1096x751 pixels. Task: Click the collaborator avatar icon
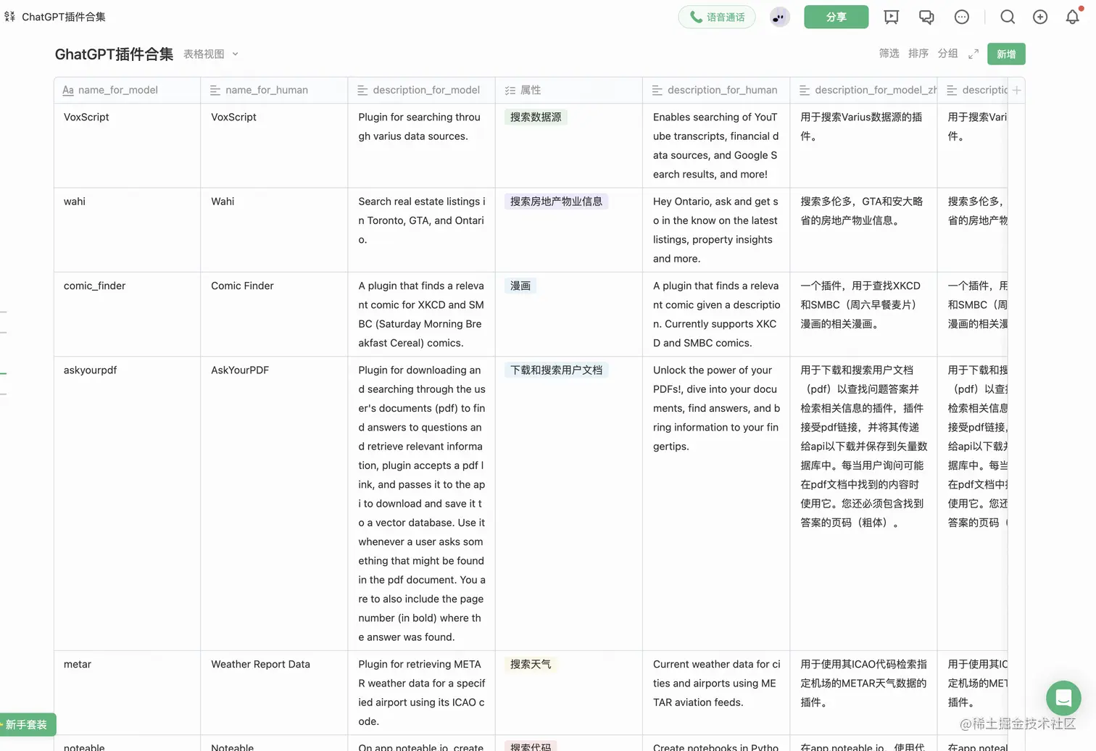pyautogui.click(x=779, y=17)
